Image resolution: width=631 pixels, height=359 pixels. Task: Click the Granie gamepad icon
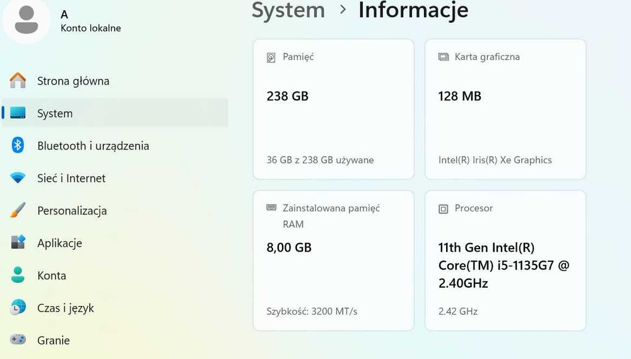coord(18,340)
